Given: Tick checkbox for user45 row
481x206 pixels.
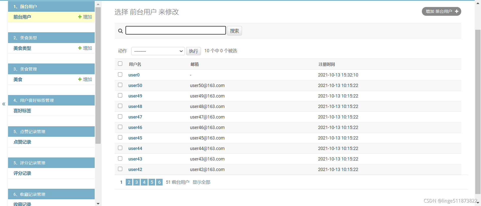Looking at the screenshot, I should point(120,137).
